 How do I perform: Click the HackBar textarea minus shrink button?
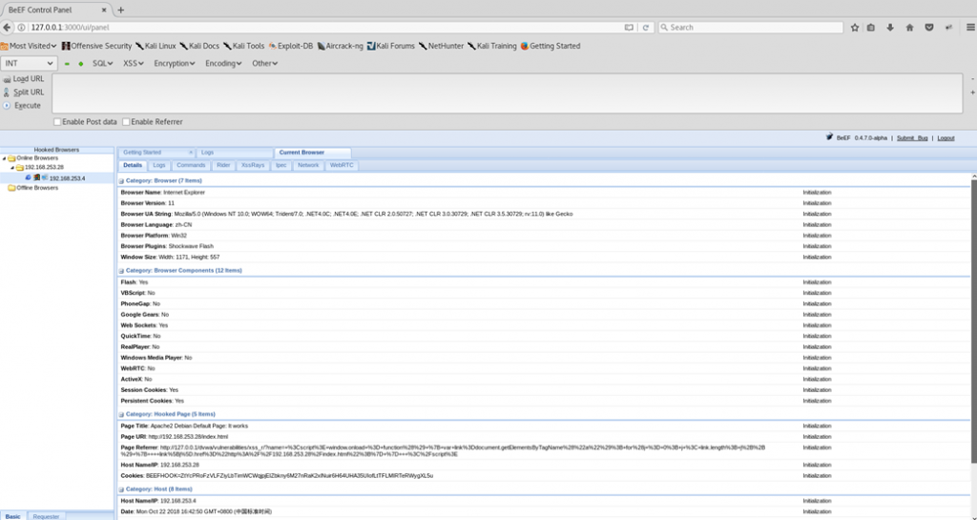click(972, 79)
